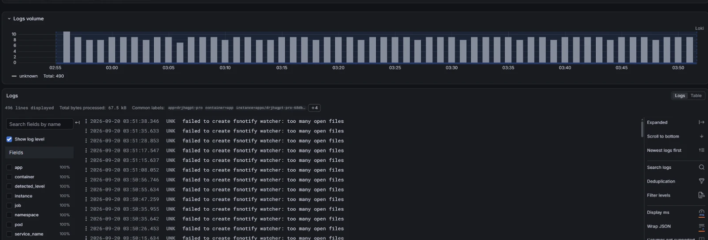Click the instance=apps/drjhagpt-pro common label
This screenshot has width=708, height=240.
coord(271,108)
